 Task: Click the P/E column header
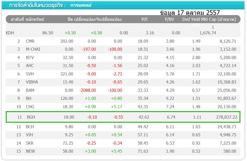pos(144,19)
